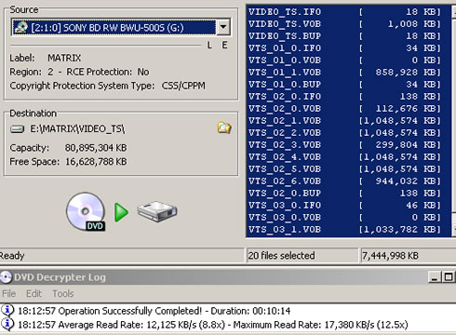
Task: Select VIDEO_TS.BUP in the file list
Action: 348,36
